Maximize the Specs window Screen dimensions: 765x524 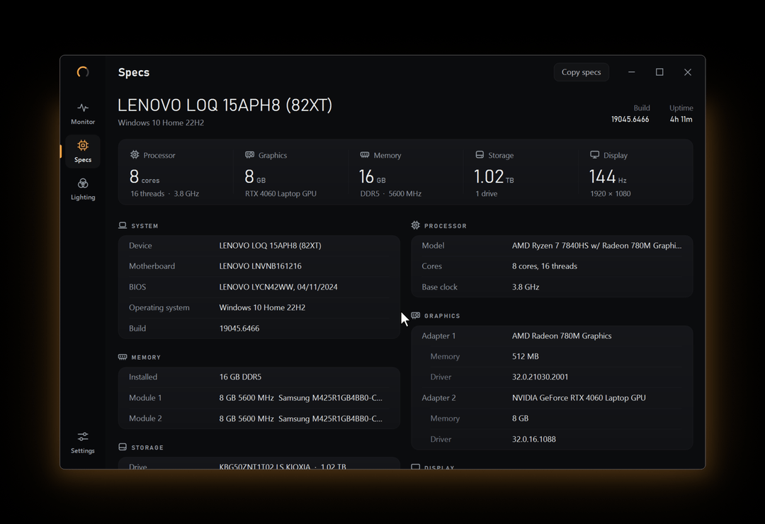tap(659, 72)
